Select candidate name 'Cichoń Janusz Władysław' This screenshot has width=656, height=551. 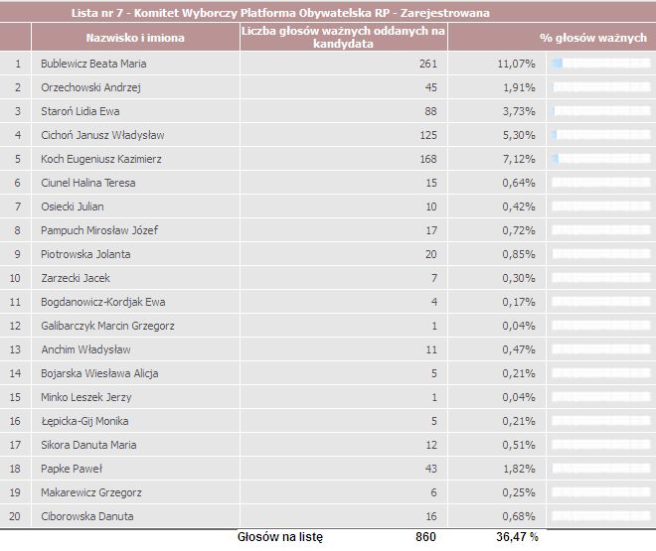point(102,135)
